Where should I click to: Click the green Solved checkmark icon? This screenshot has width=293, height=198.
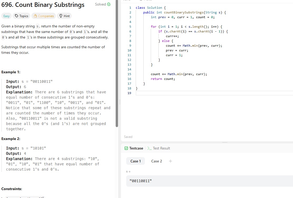[x=109, y=4]
